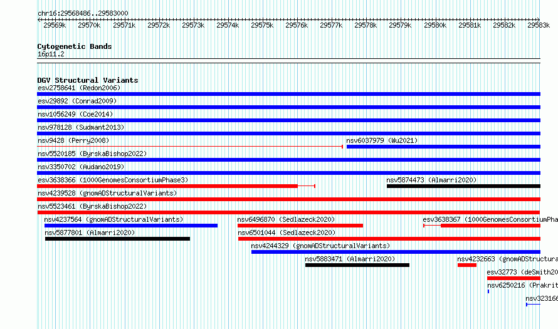Click the 16p11.2 cytogenetic band bar
The height and width of the screenshot is (329, 558).
pyautogui.click(x=288, y=61)
